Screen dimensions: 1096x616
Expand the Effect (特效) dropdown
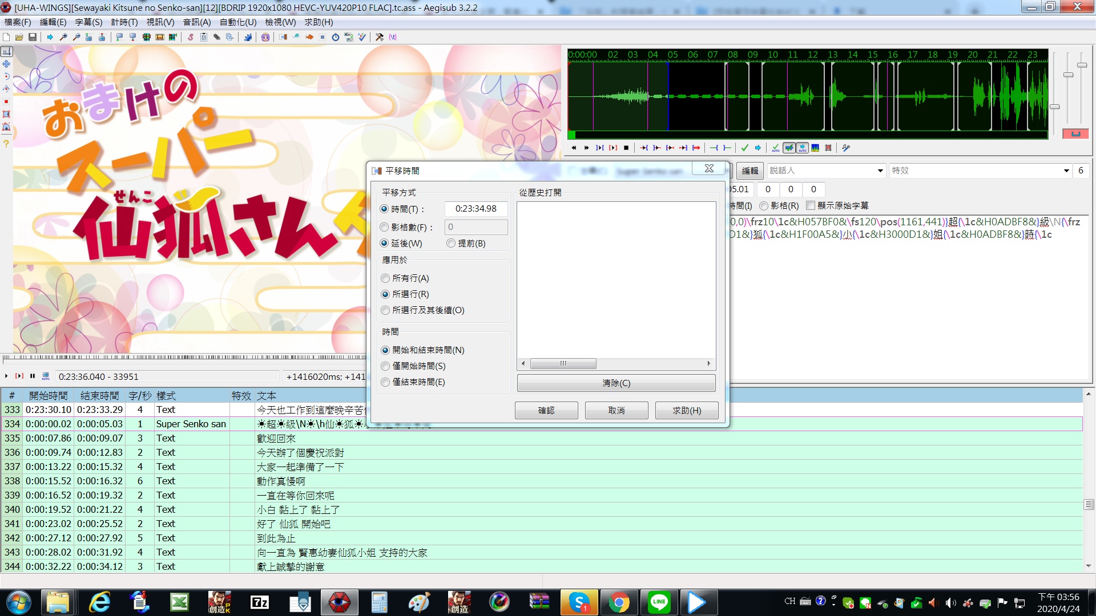pos(1066,171)
